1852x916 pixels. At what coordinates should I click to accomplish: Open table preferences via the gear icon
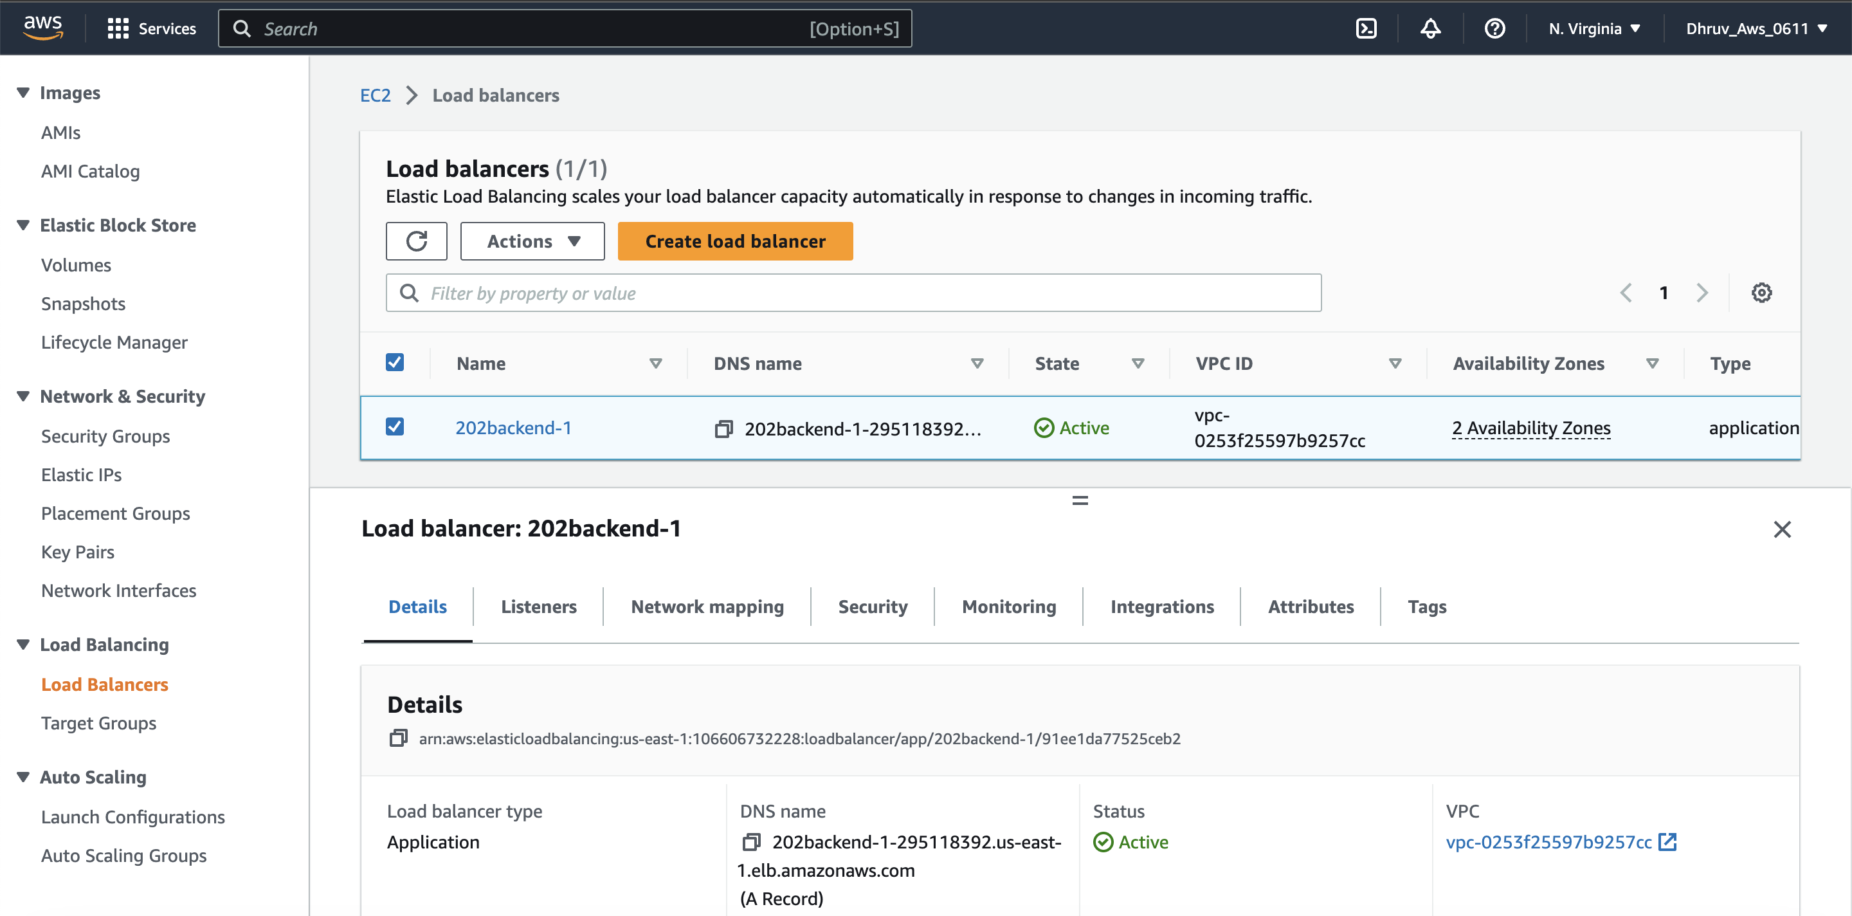pos(1761,293)
